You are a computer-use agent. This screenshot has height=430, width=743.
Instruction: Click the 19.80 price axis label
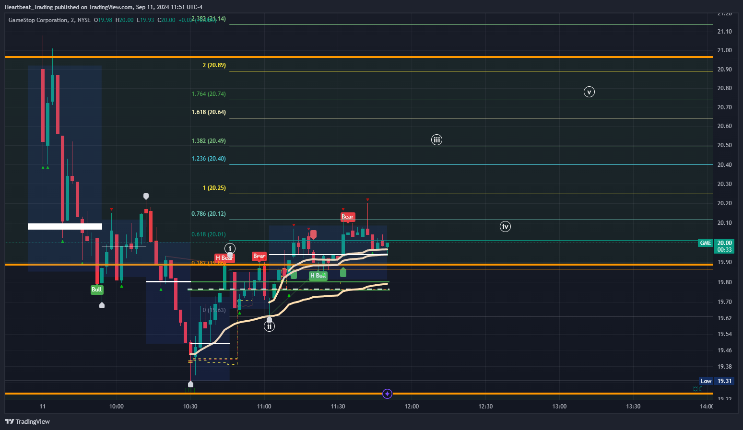point(724,282)
